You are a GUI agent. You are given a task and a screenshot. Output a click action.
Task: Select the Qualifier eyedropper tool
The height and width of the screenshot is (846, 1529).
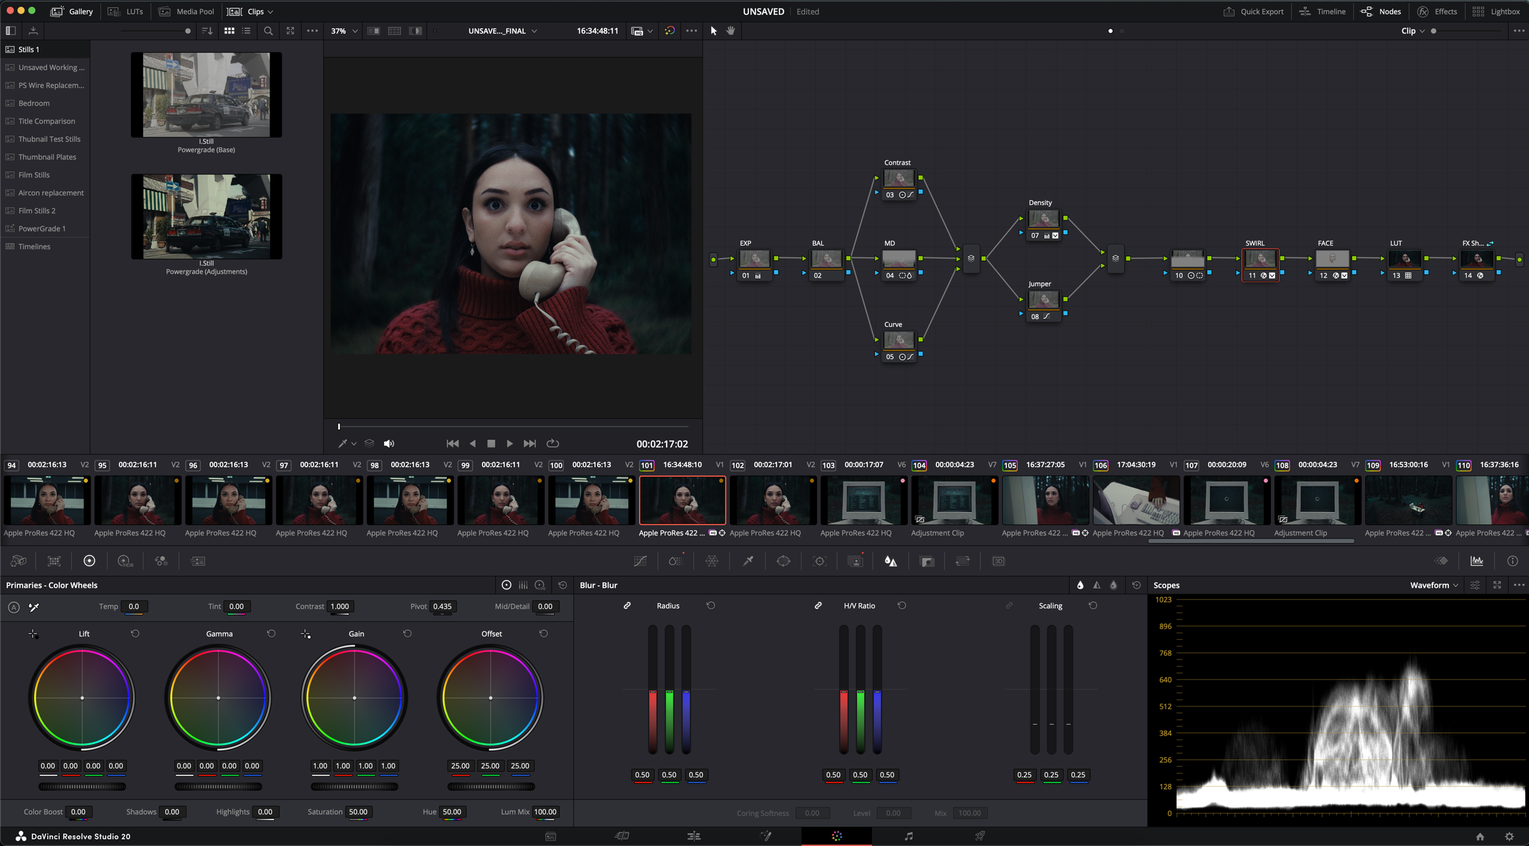click(x=747, y=561)
